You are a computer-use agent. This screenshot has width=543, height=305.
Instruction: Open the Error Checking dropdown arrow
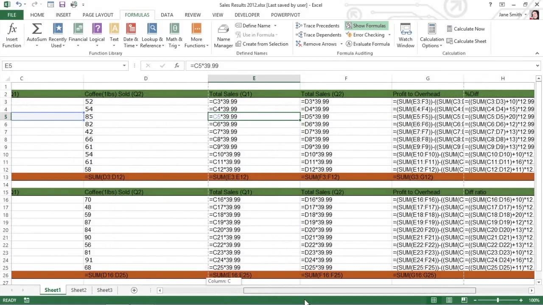pos(389,35)
